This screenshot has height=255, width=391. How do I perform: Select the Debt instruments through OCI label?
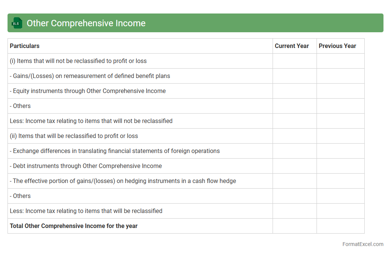point(86,166)
